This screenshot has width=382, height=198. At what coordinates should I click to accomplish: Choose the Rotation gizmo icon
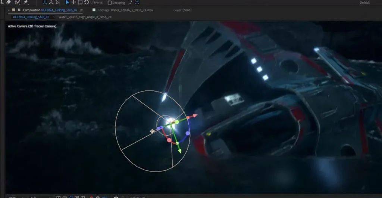click(86, 2)
